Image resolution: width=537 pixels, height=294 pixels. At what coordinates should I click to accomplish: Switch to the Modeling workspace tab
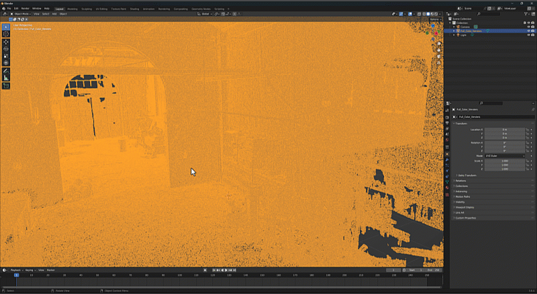[x=72, y=9]
